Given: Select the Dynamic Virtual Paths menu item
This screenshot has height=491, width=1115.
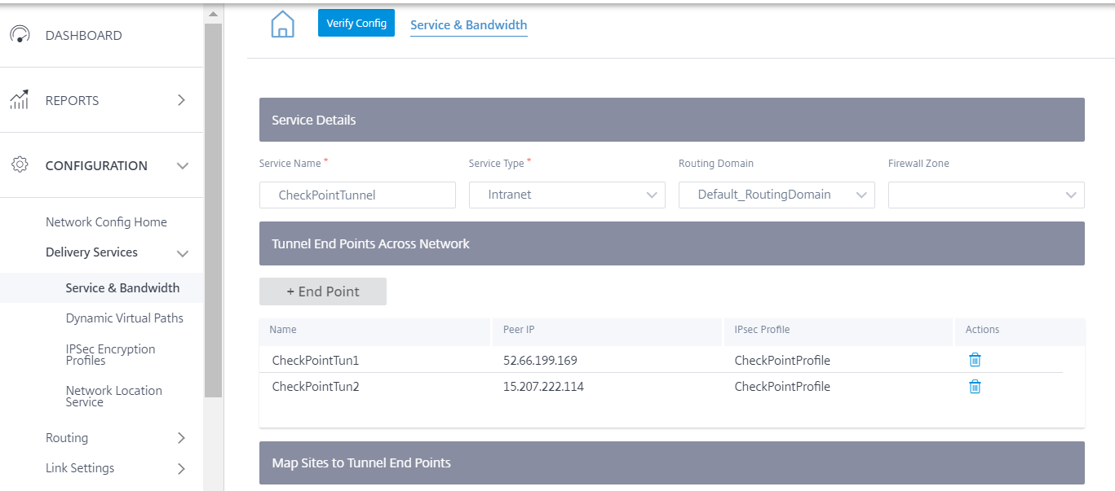Looking at the screenshot, I should click(125, 318).
